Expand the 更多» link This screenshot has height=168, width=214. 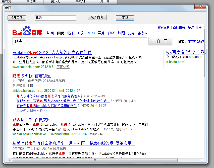point(142,33)
